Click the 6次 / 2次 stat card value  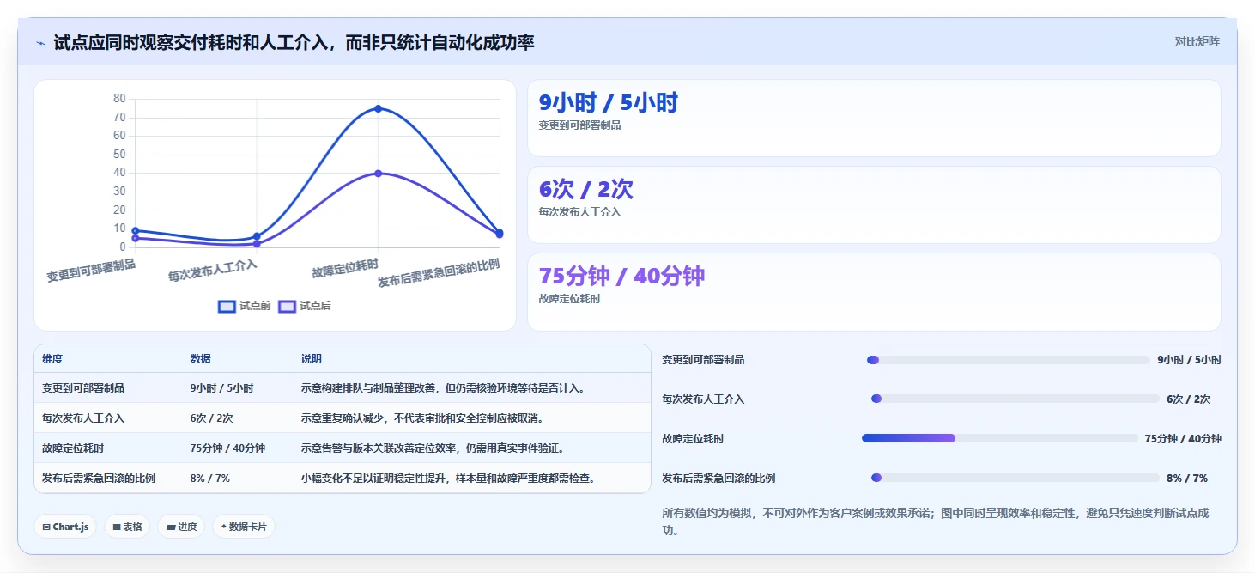pos(586,189)
